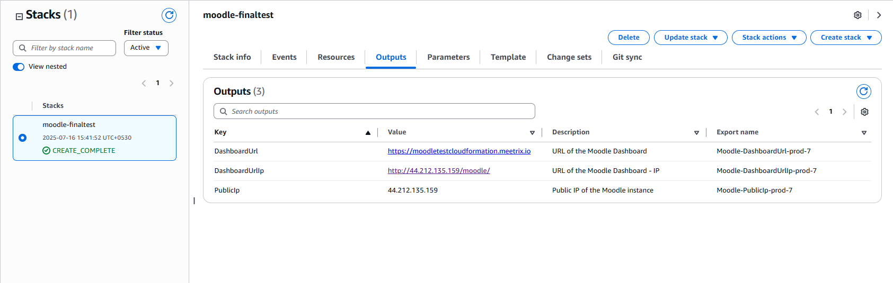Open the Create stack dropdown
This screenshot has width=893, height=283.
point(846,38)
